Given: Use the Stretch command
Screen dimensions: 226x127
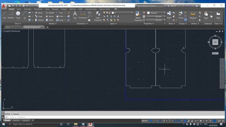Looking at the screenshot, I should 39,20.
